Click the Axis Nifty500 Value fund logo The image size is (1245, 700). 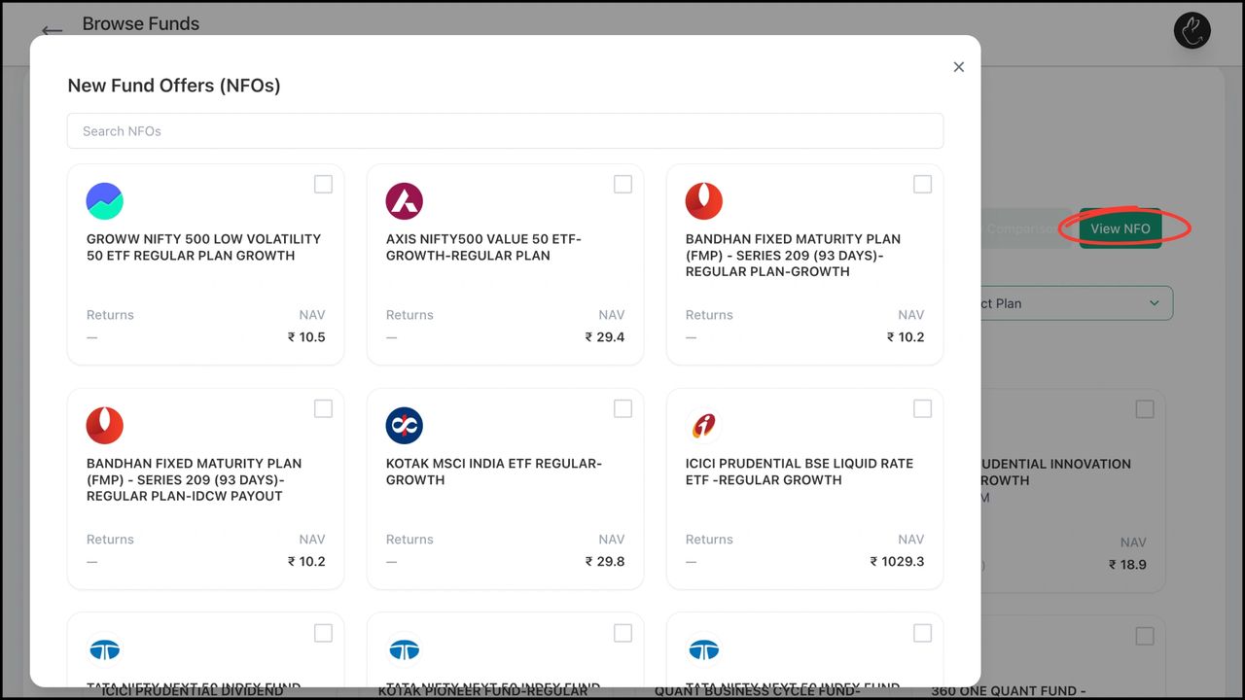point(405,201)
